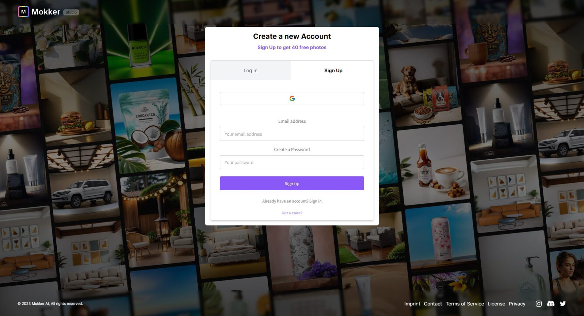This screenshot has height=316, width=584.
Task: Continue with the Google sign-up button
Action: [x=292, y=98]
